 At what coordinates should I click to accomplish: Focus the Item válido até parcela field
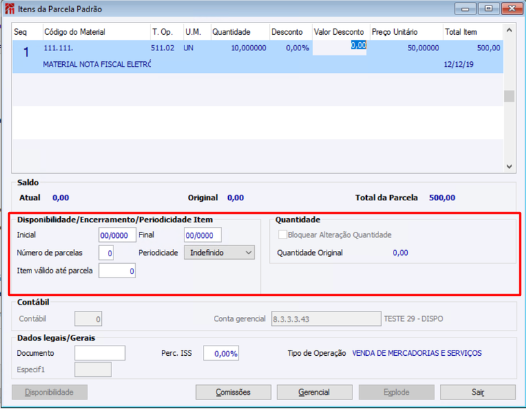coord(117,271)
